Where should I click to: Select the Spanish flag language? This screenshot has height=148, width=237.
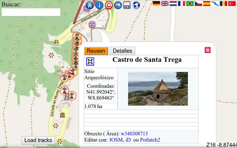click(x=207, y=3)
